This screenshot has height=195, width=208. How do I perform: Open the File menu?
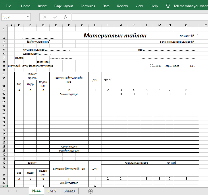[x=8, y=6]
